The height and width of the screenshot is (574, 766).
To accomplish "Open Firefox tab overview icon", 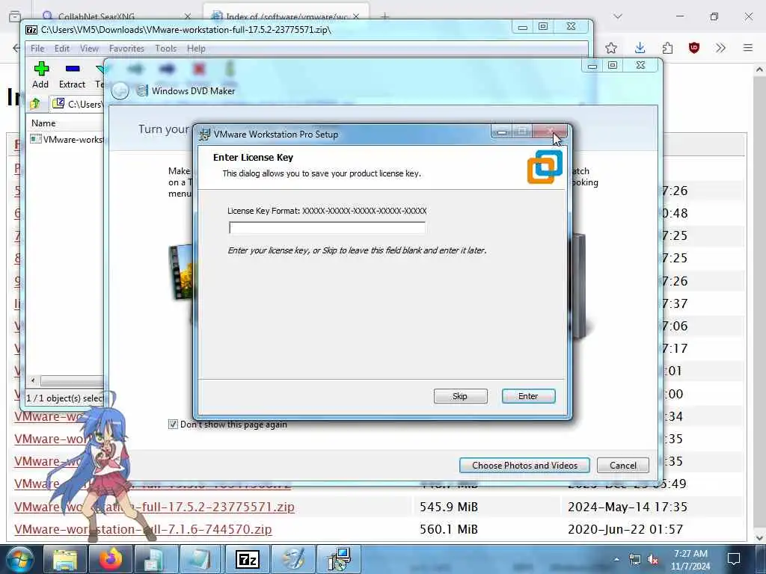I will click(x=15, y=16).
